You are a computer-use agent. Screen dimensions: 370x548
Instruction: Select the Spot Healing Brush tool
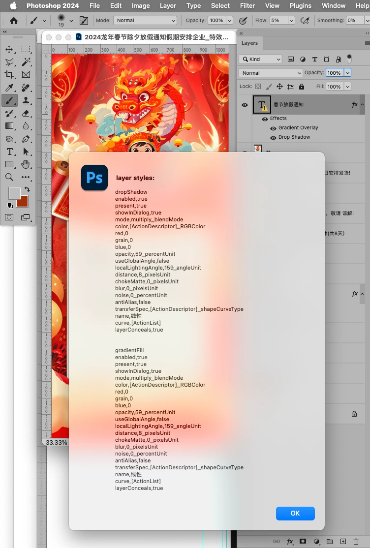tap(26, 88)
